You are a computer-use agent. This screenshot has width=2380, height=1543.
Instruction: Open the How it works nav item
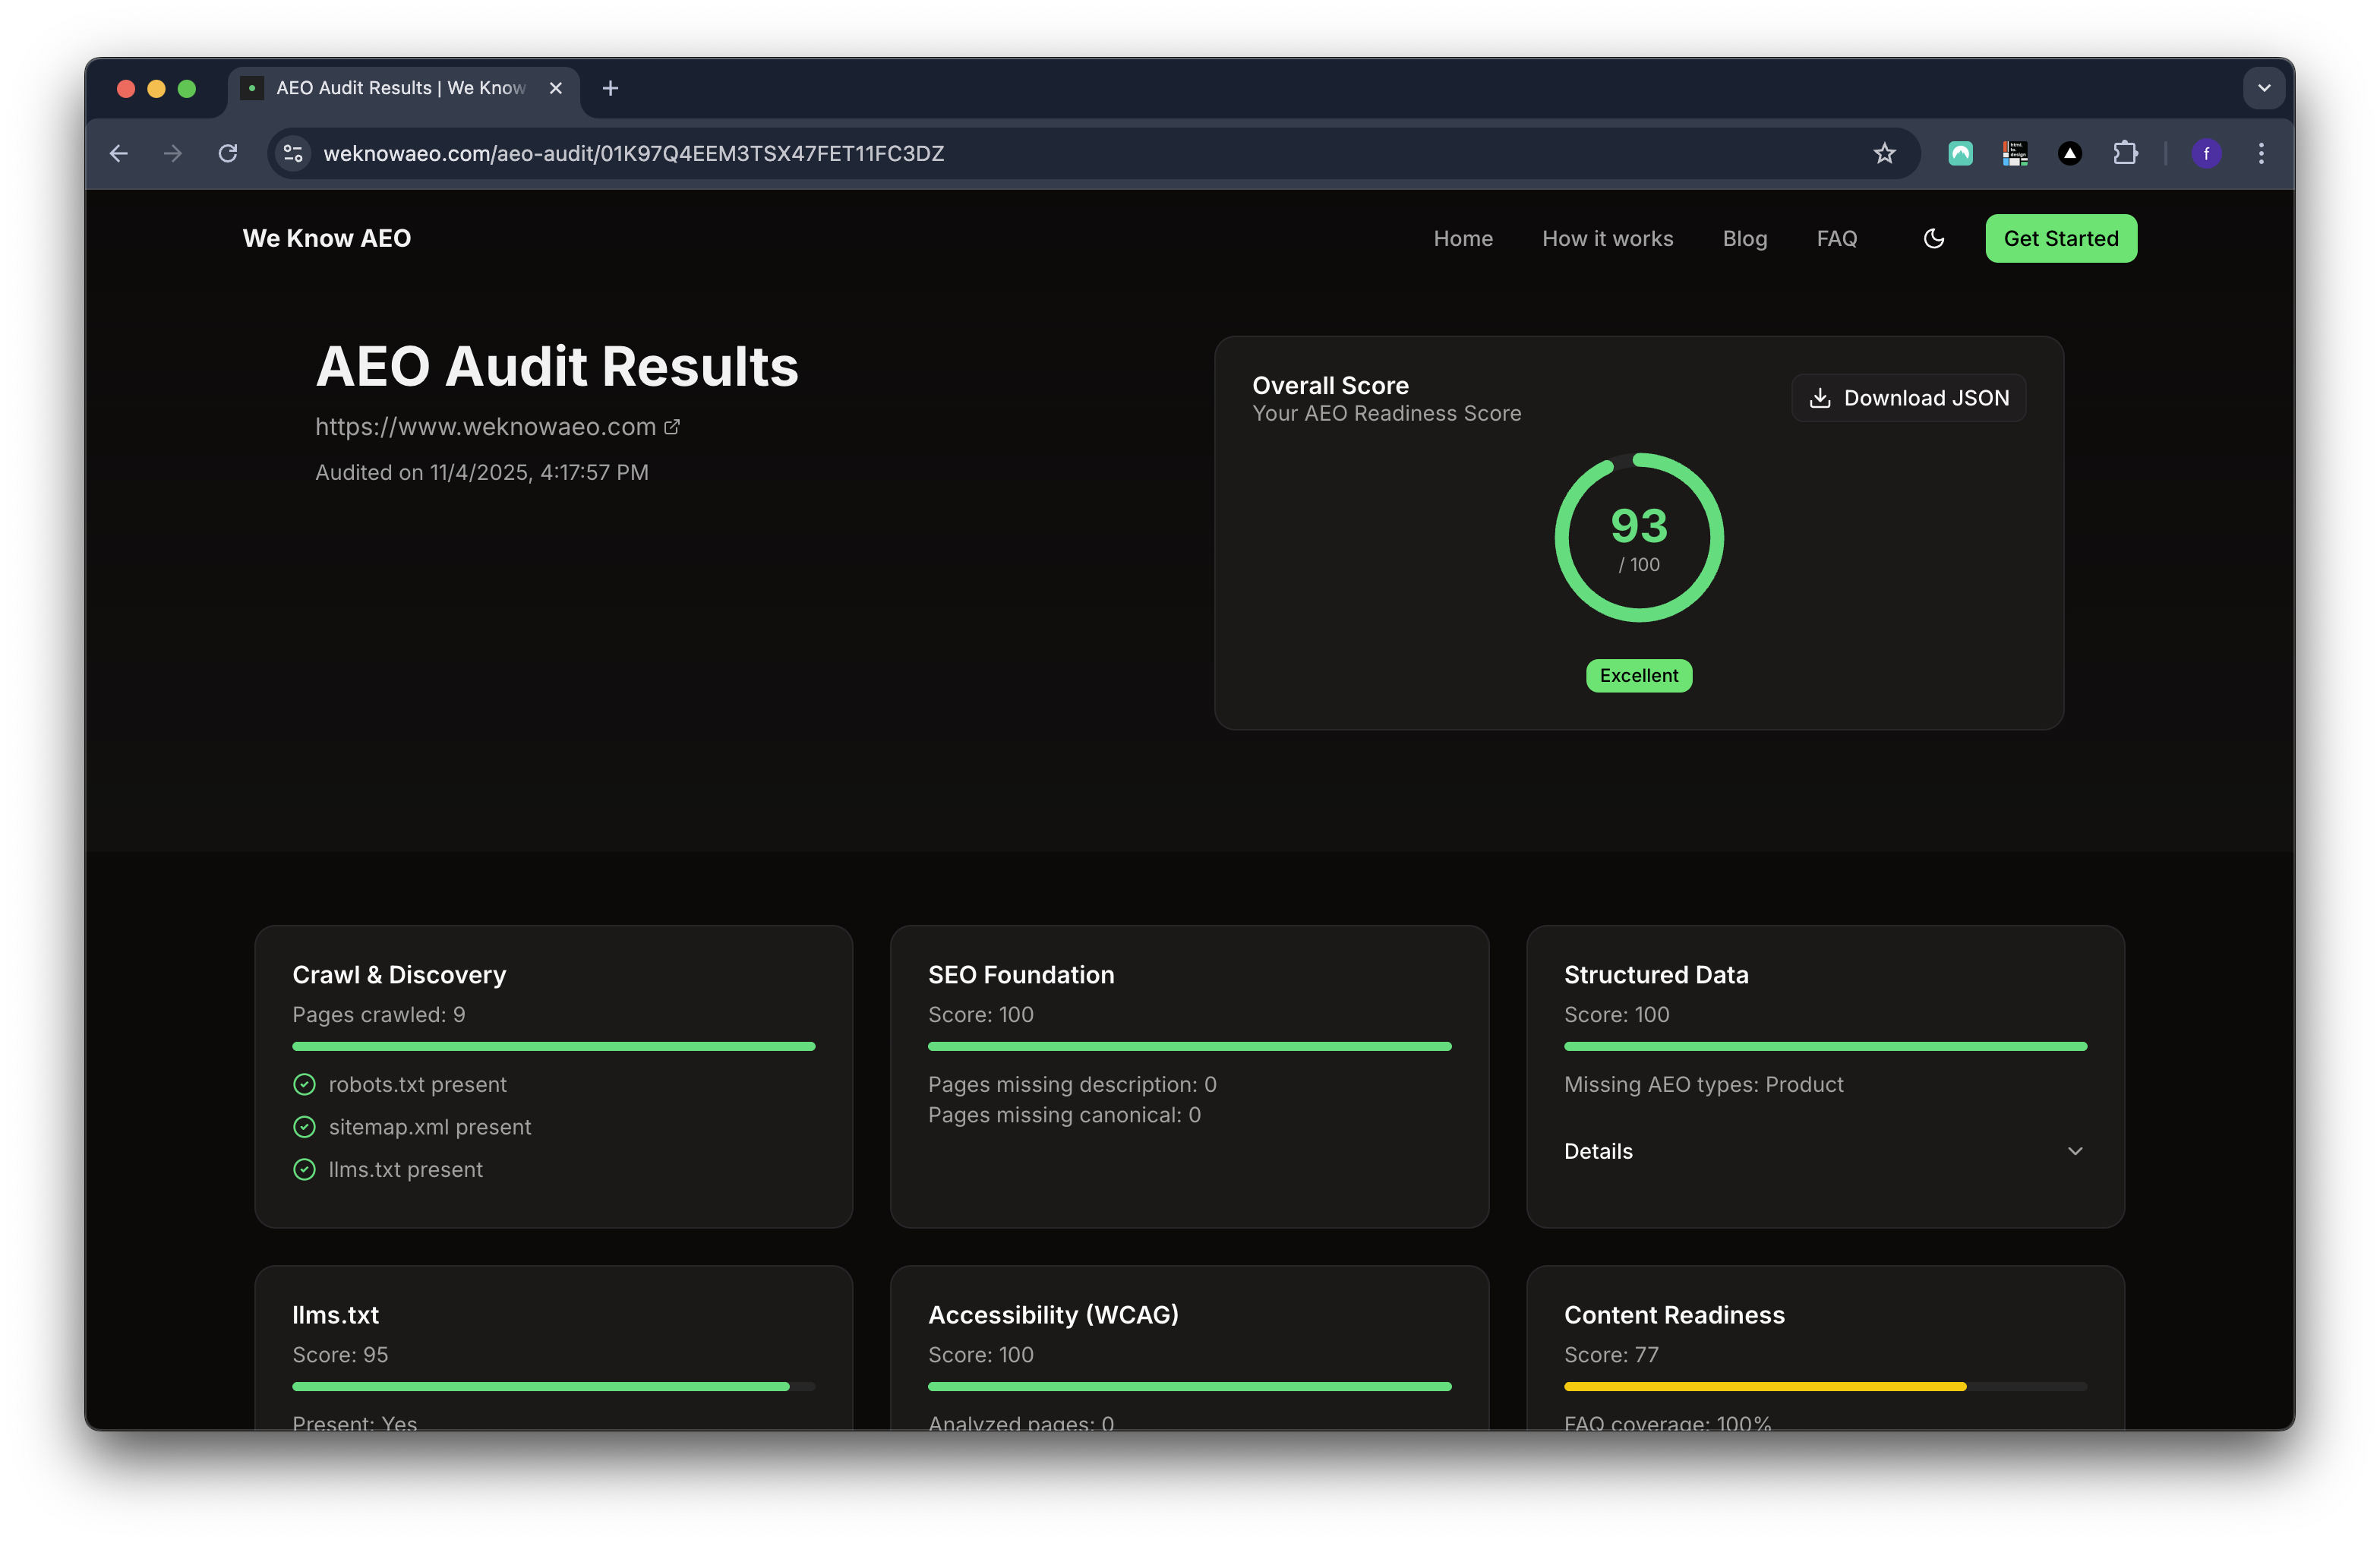click(x=1607, y=238)
